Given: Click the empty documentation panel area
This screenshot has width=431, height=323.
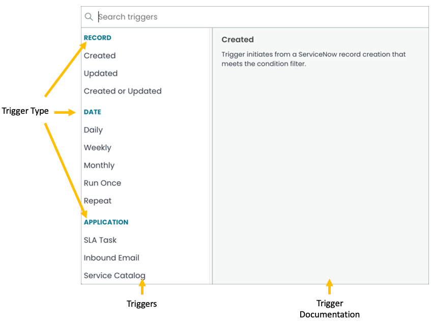Looking at the screenshot, I should 321,178.
